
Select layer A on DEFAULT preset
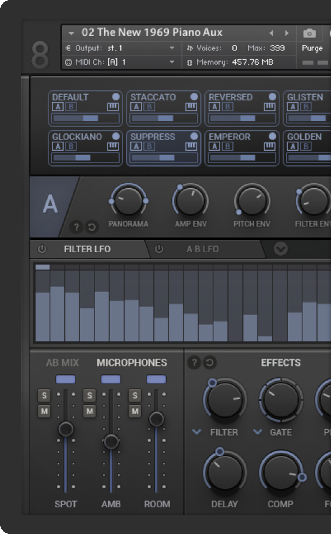click(x=58, y=107)
